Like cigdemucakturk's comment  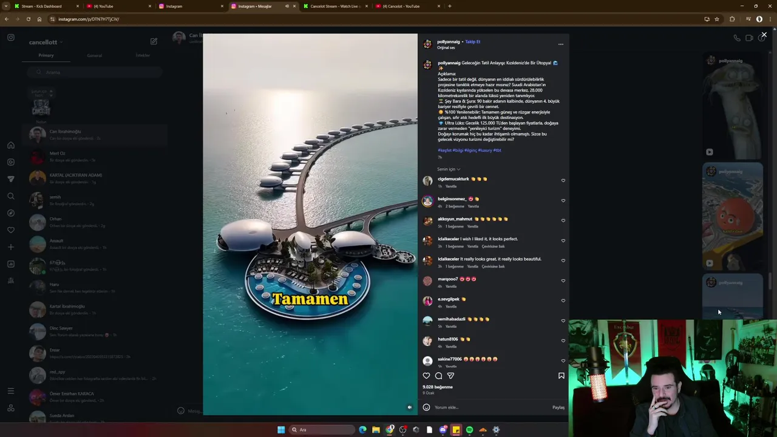(x=563, y=180)
